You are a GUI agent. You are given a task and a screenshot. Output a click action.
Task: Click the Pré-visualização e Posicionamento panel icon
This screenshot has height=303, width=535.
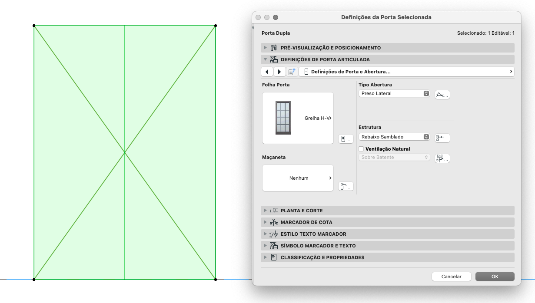(x=274, y=48)
